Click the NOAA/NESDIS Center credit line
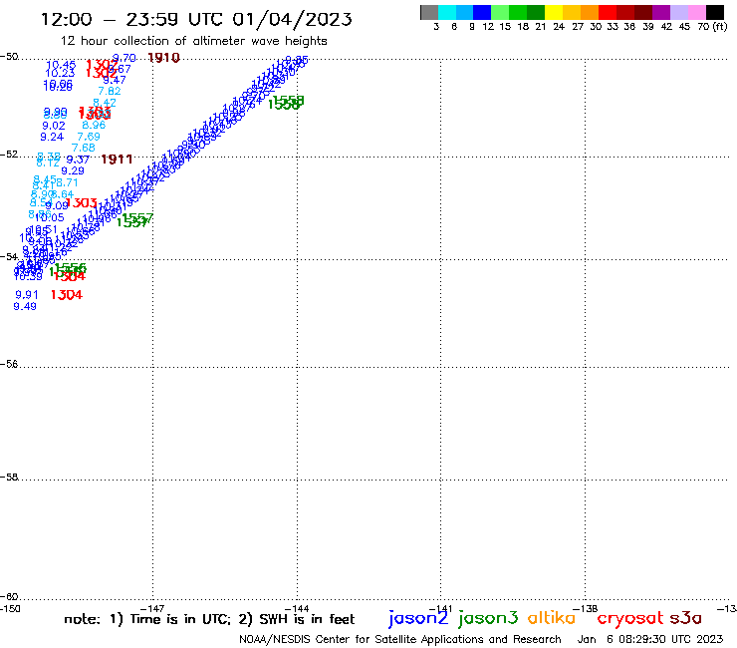 pyautogui.click(x=400, y=639)
